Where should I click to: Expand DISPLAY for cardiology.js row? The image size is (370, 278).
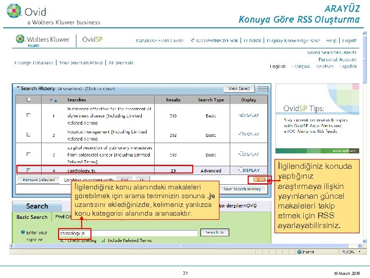tap(249, 170)
